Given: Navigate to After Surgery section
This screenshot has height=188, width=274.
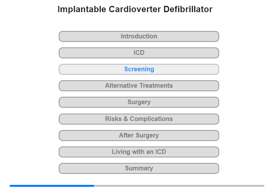Looking at the screenshot, I should [x=139, y=136].
